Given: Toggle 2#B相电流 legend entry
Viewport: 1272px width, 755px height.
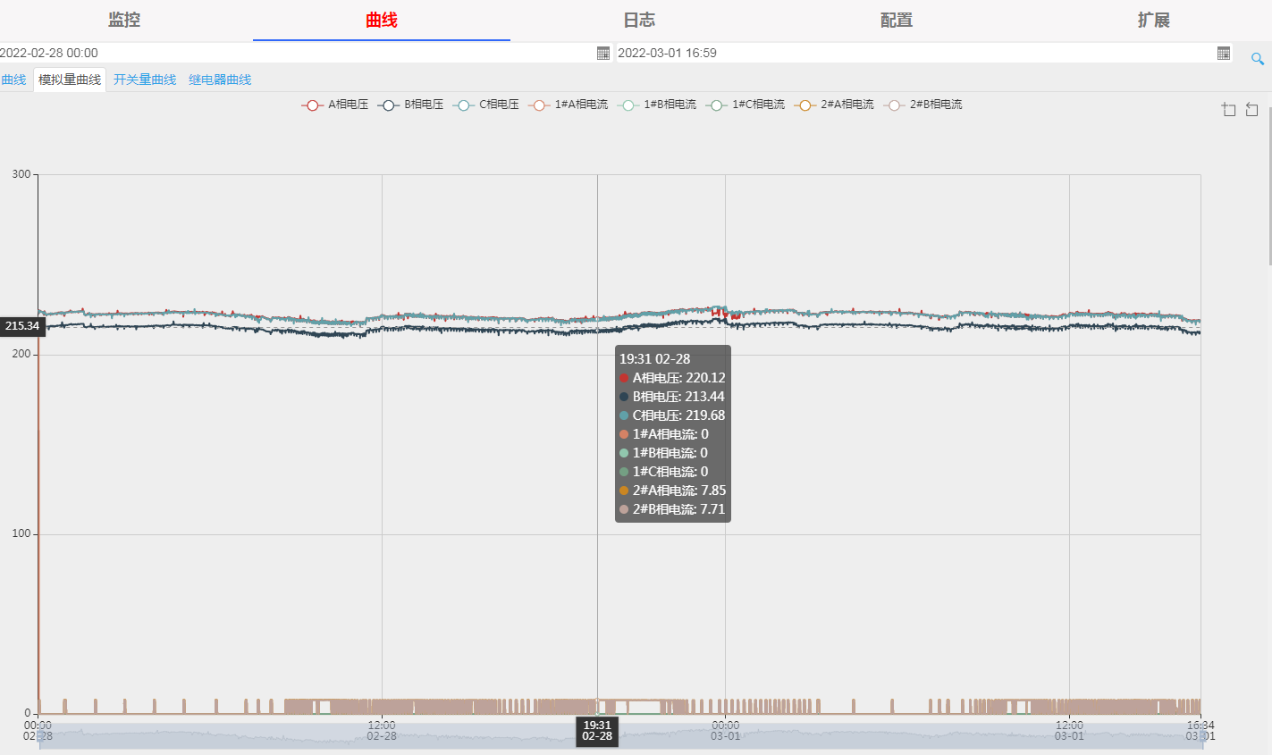Looking at the screenshot, I should (x=923, y=105).
